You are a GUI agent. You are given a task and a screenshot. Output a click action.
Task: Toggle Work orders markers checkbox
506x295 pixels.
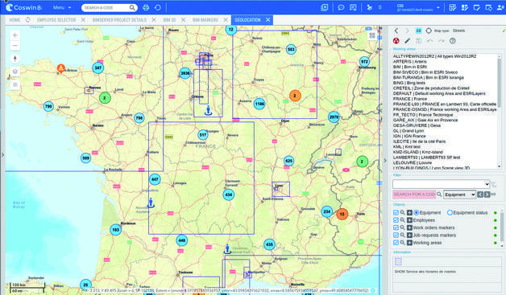[396, 227]
